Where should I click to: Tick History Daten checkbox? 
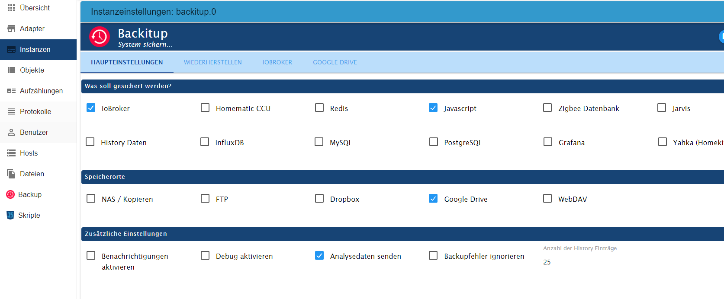(90, 142)
